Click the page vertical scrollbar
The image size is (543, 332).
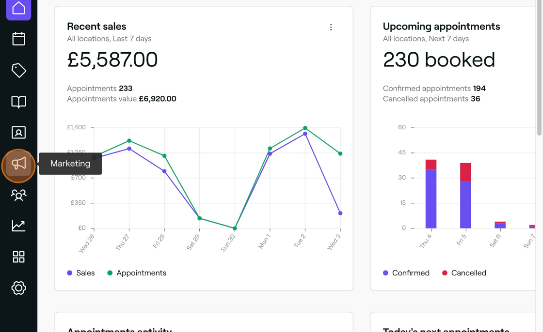pos(539,67)
